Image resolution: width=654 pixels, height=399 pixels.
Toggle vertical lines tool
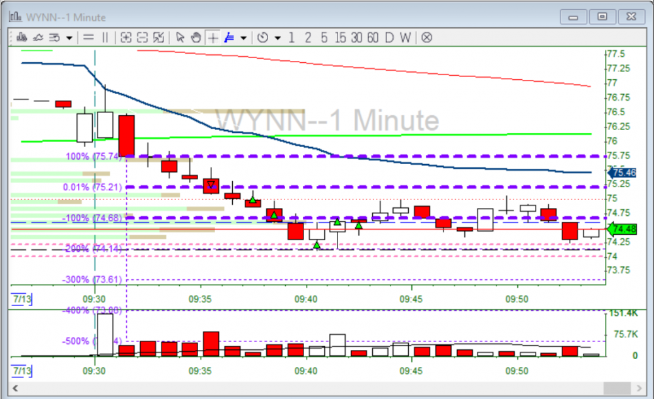105,37
